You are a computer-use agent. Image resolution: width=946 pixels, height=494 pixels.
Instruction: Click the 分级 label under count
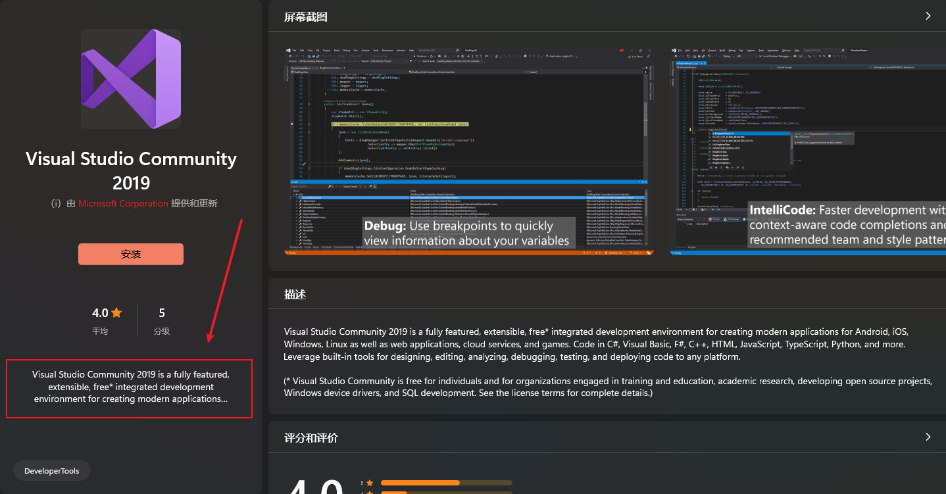(162, 331)
